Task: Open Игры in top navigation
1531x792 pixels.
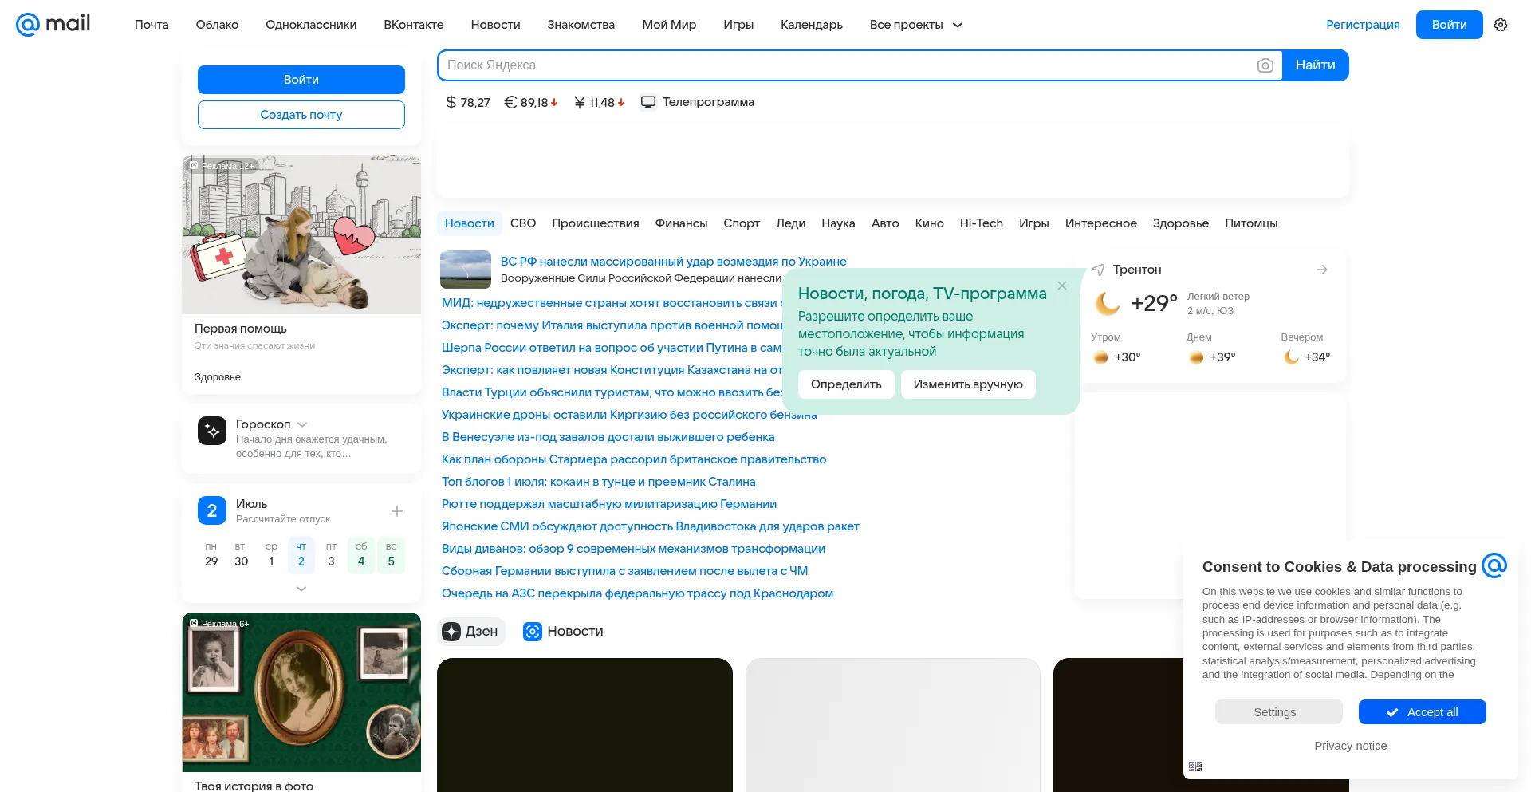Action: [738, 25]
